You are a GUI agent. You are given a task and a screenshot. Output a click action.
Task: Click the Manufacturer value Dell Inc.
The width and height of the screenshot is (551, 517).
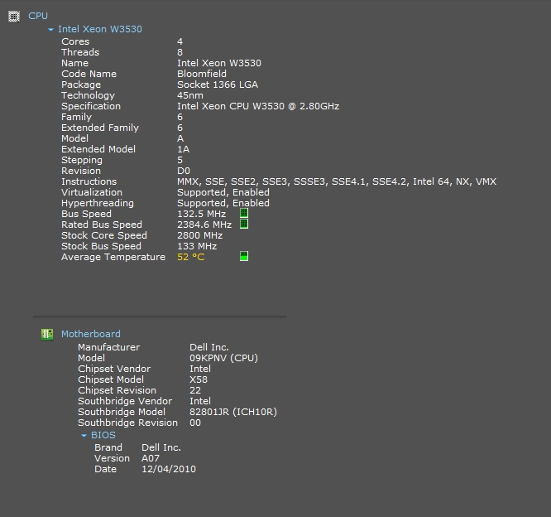(209, 347)
